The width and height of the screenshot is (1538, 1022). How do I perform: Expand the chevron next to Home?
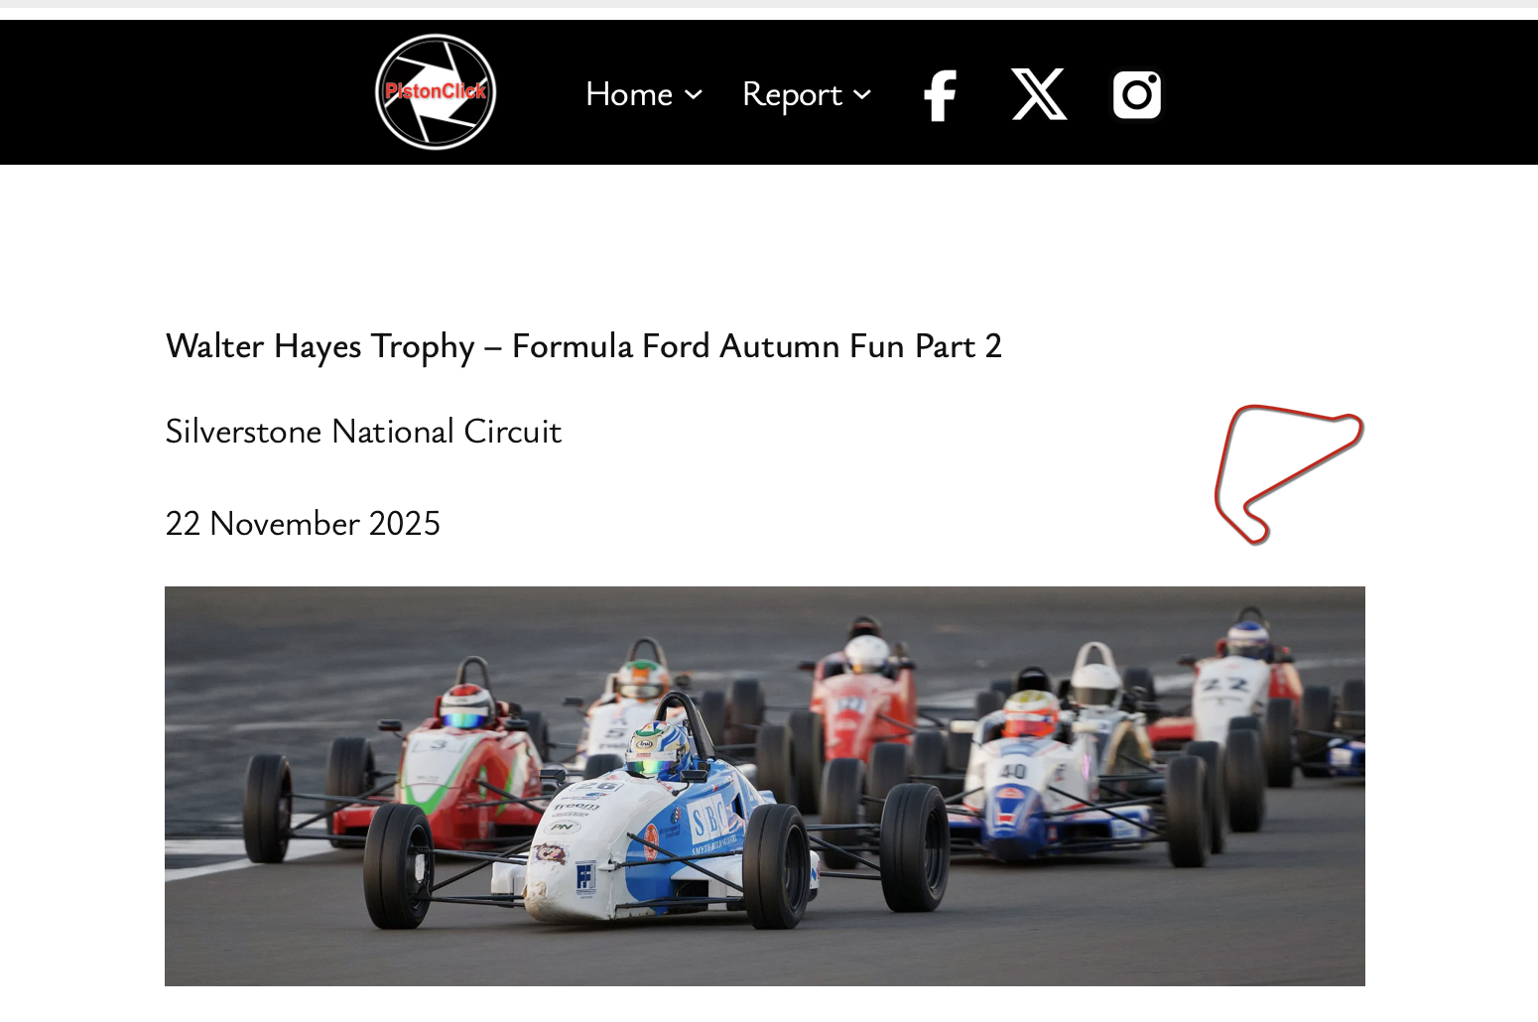point(694,94)
